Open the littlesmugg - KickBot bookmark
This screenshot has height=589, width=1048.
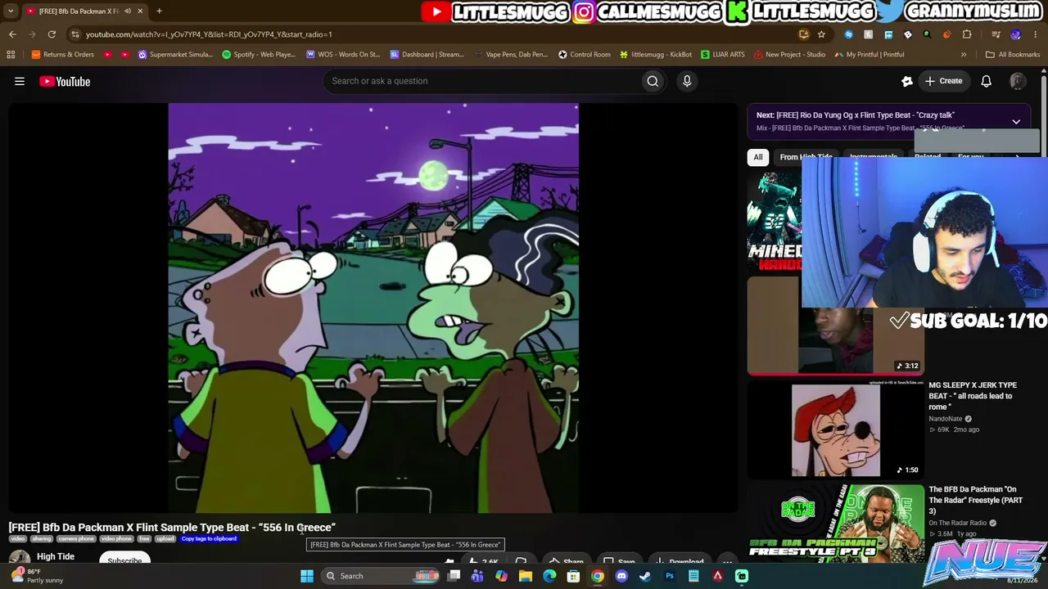tap(656, 55)
